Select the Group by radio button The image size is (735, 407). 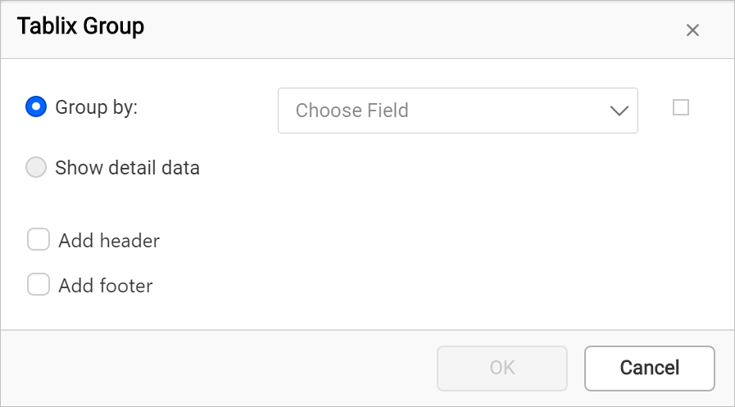(x=36, y=106)
